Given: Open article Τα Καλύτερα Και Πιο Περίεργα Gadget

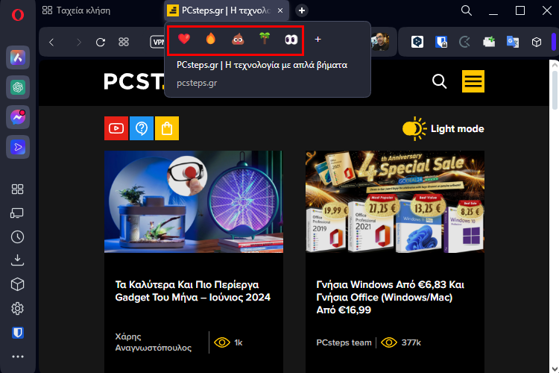Looking at the screenshot, I should (x=192, y=291).
